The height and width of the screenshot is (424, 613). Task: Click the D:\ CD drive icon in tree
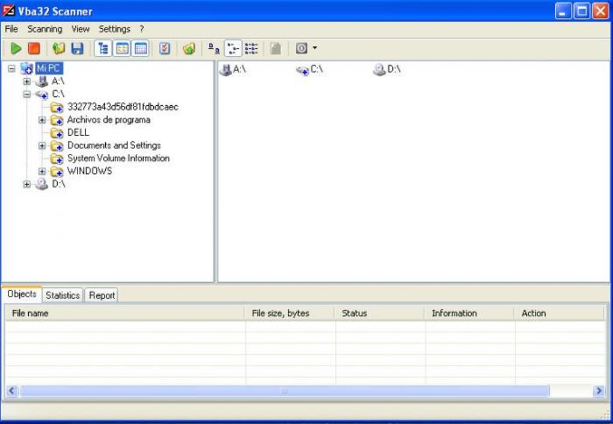pyautogui.click(x=41, y=184)
